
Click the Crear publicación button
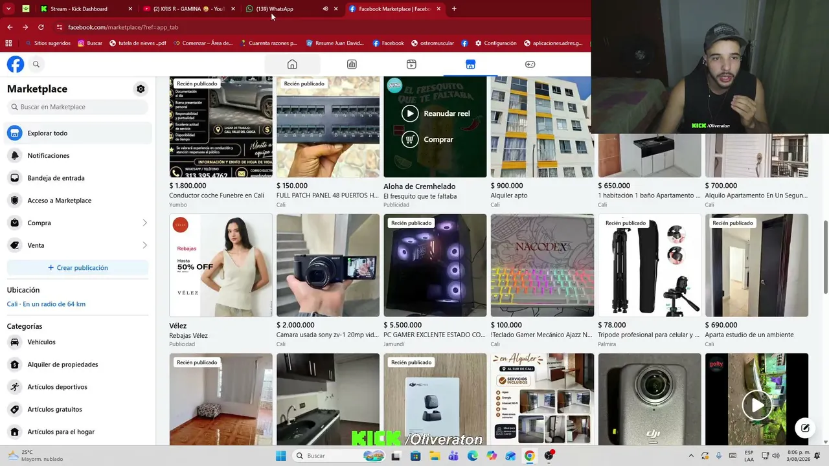[x=78, y=267]
